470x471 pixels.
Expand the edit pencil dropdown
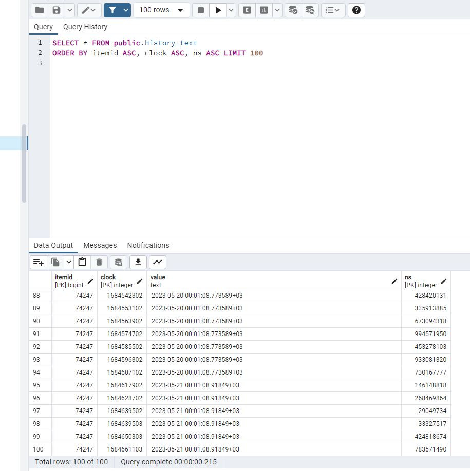point(89,10)
